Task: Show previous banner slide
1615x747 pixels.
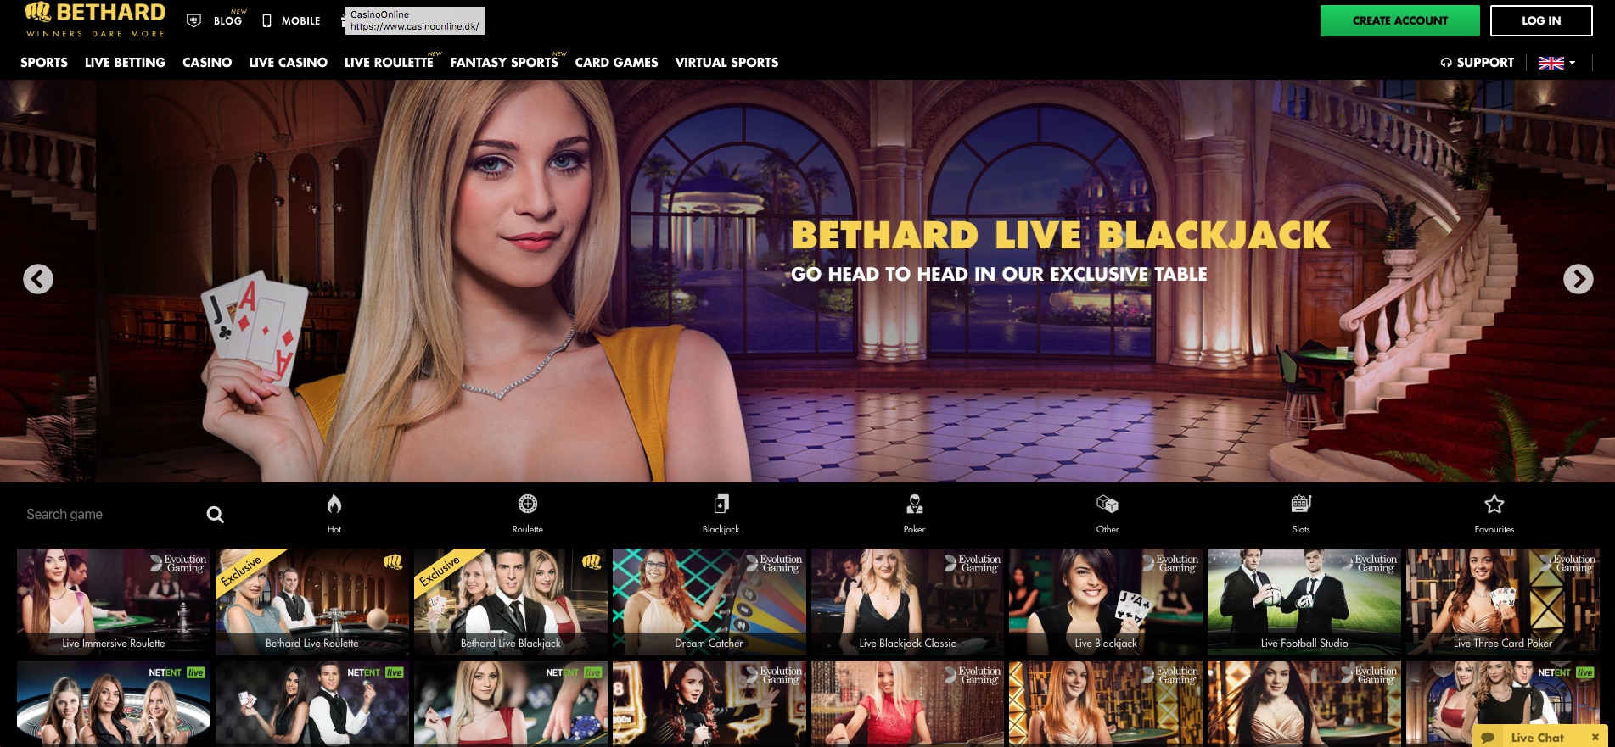Action: pos(38,279)
